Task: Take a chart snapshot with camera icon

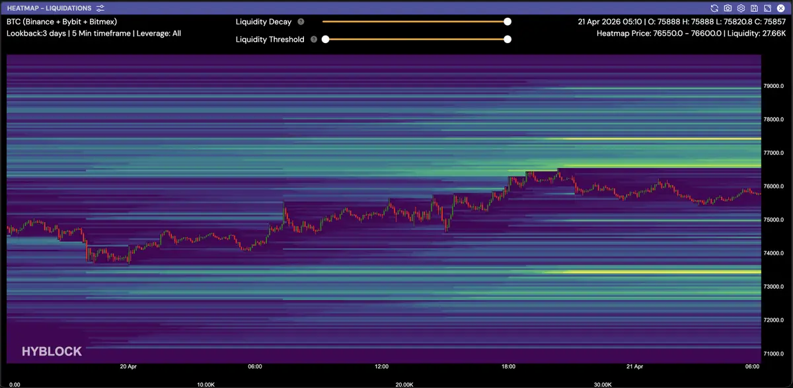Action: 728,8
